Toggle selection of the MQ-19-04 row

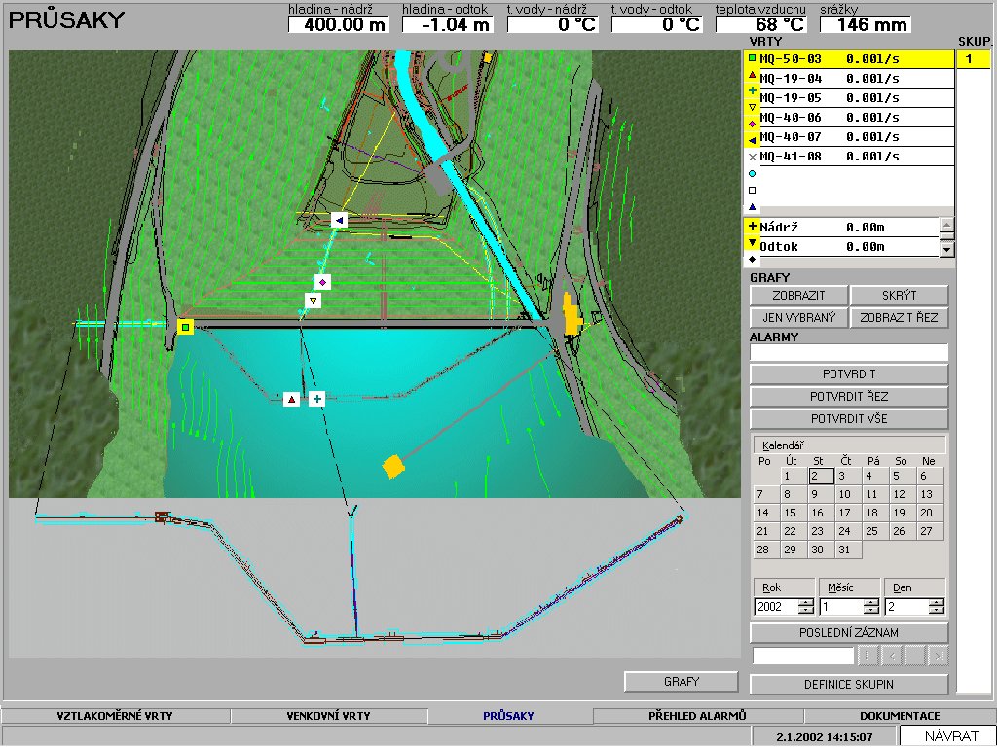click(x=849, y=79)
